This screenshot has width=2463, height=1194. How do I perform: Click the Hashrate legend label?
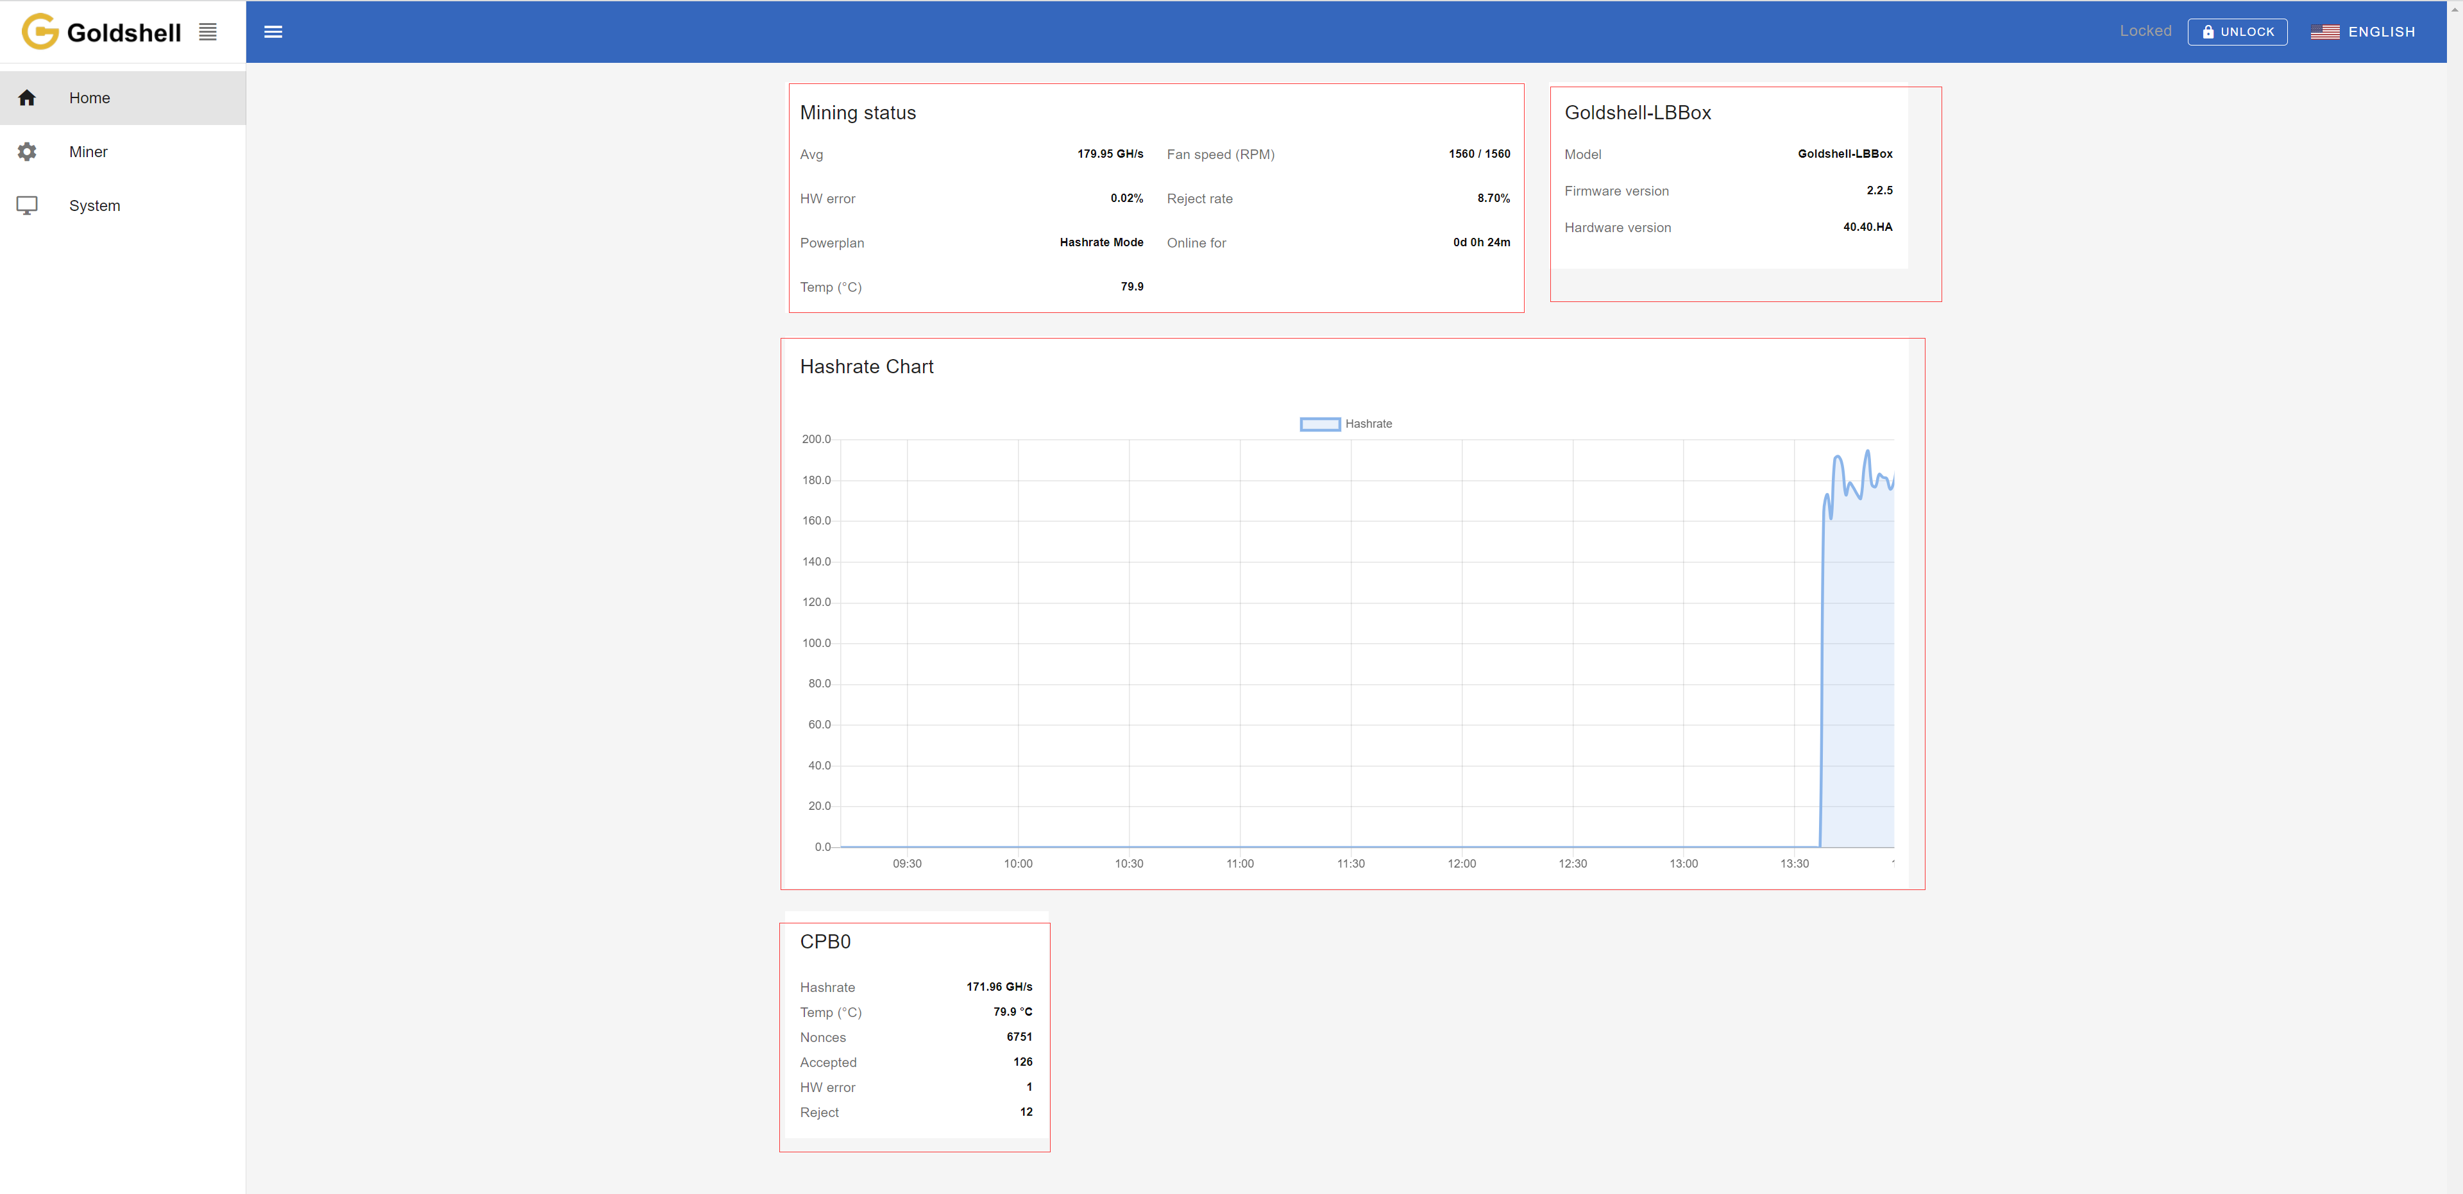pyautogui.click(x=1368, y=425)
